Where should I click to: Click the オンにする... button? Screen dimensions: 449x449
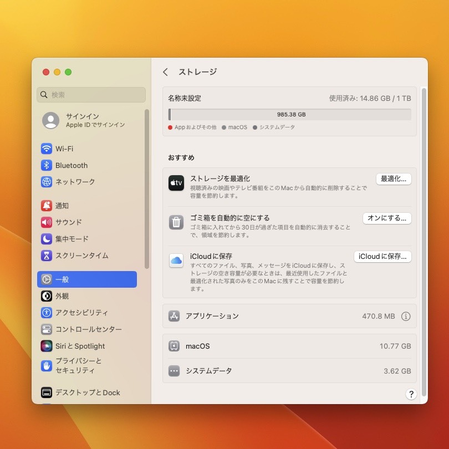pos(387,218)
